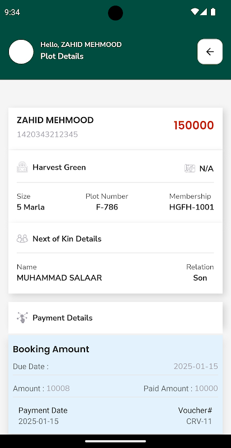Tap the ZAHID MEHMOOD owner name
231x448 pixels.
click(x=55, y=120)
